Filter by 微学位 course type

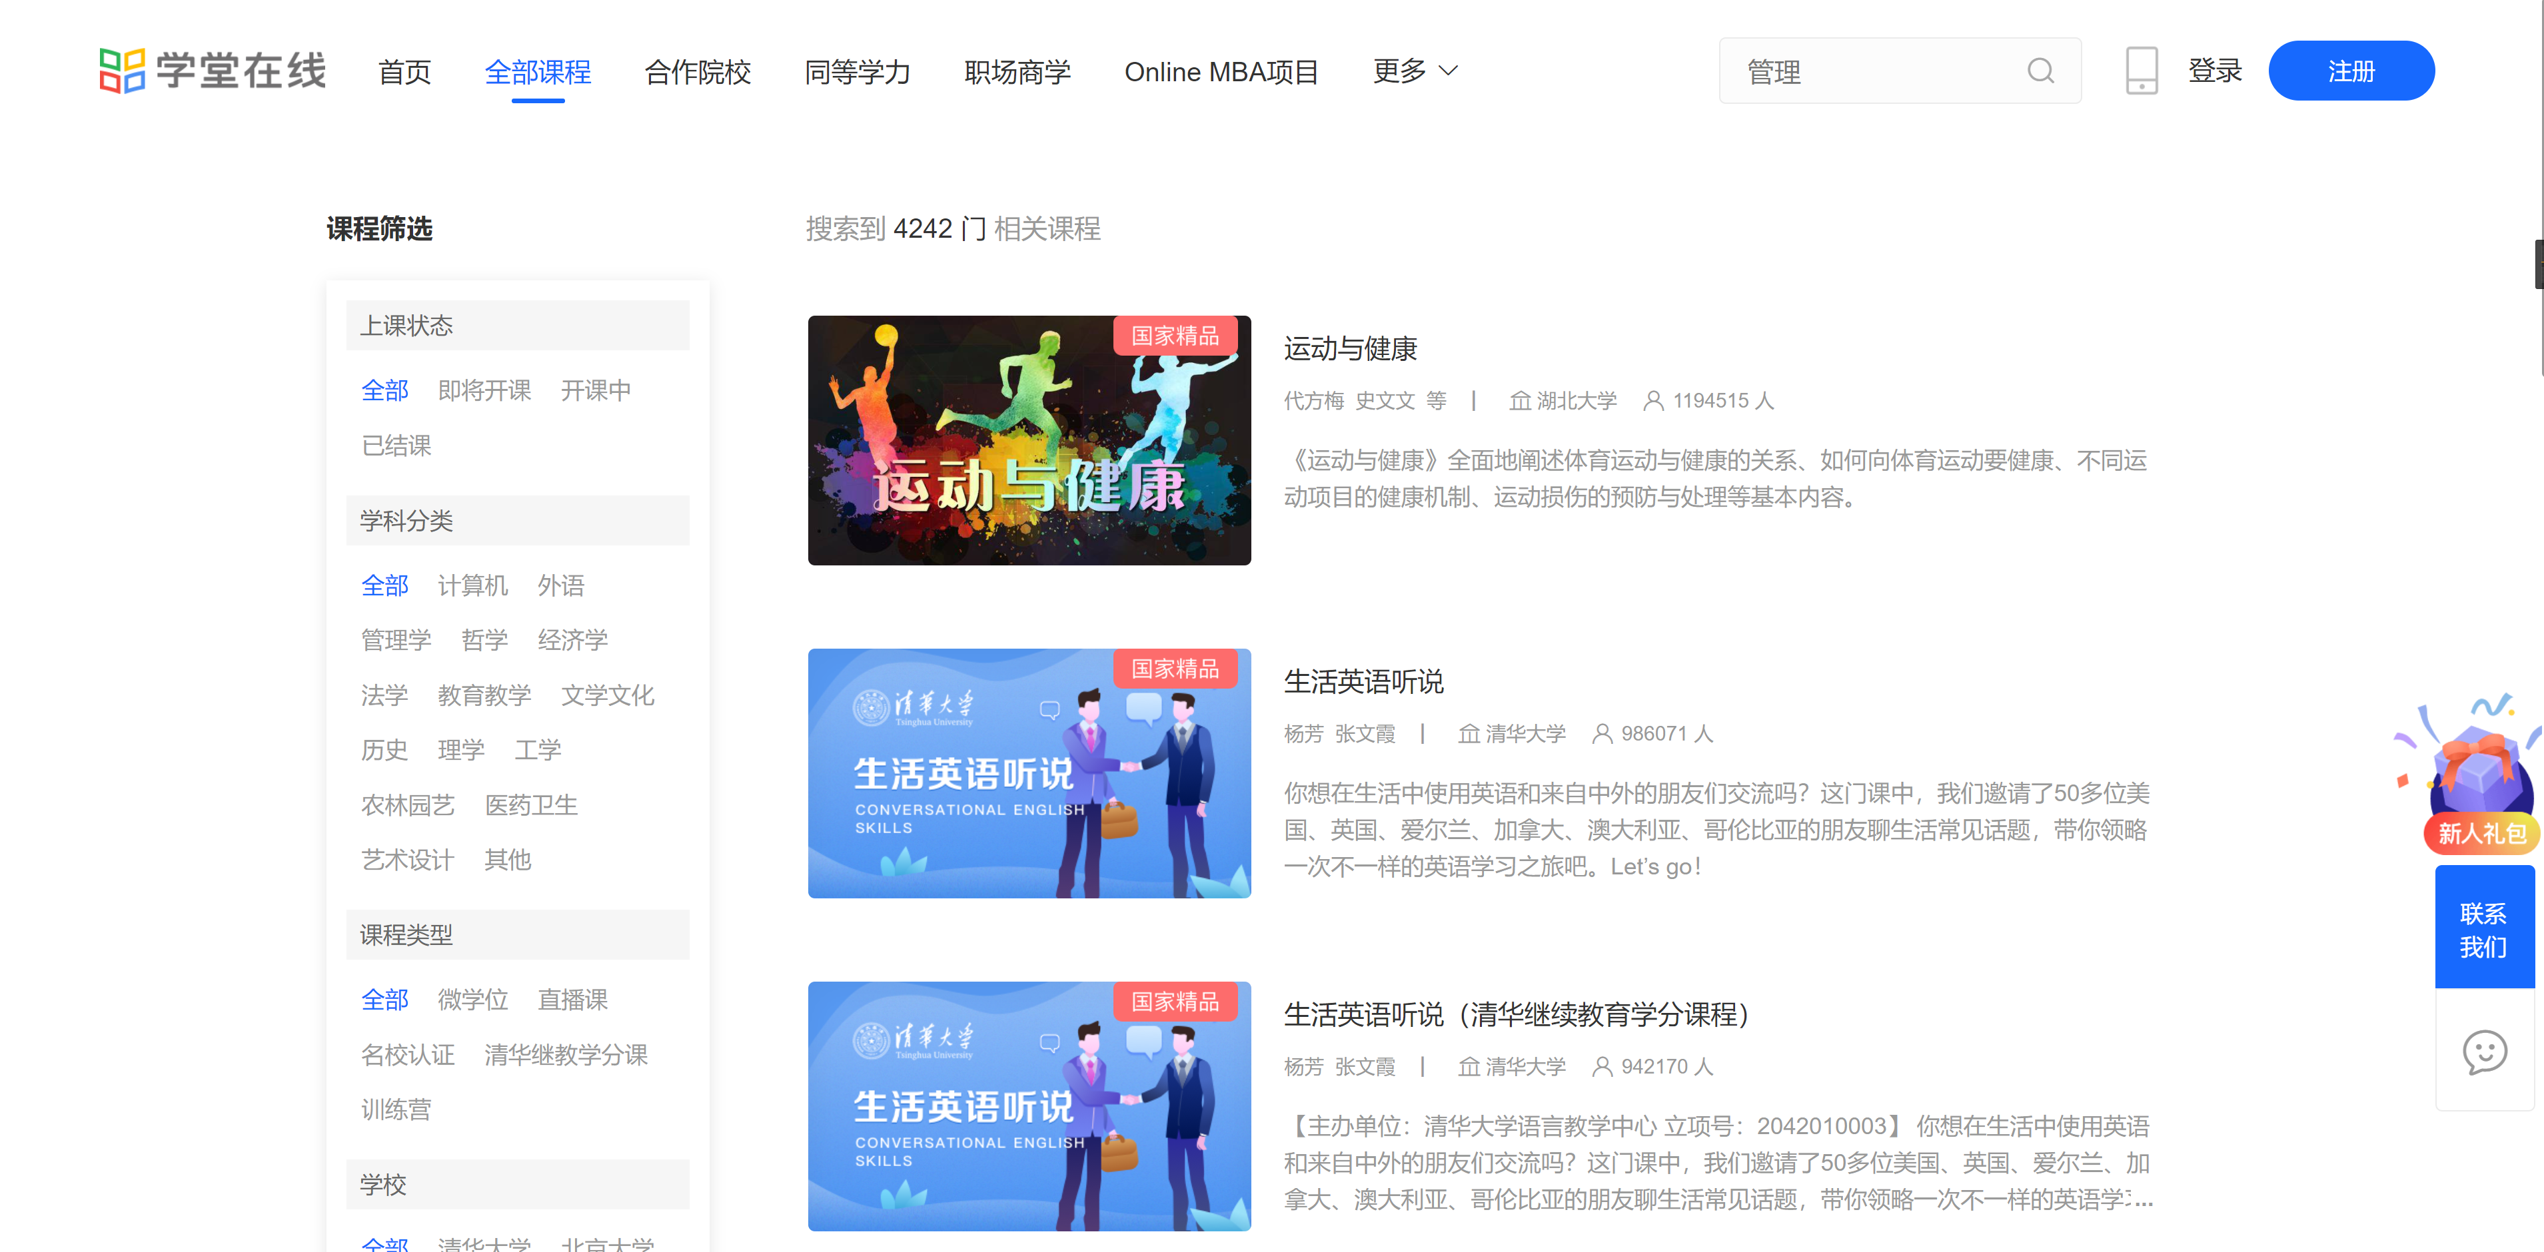pos(472,999)
